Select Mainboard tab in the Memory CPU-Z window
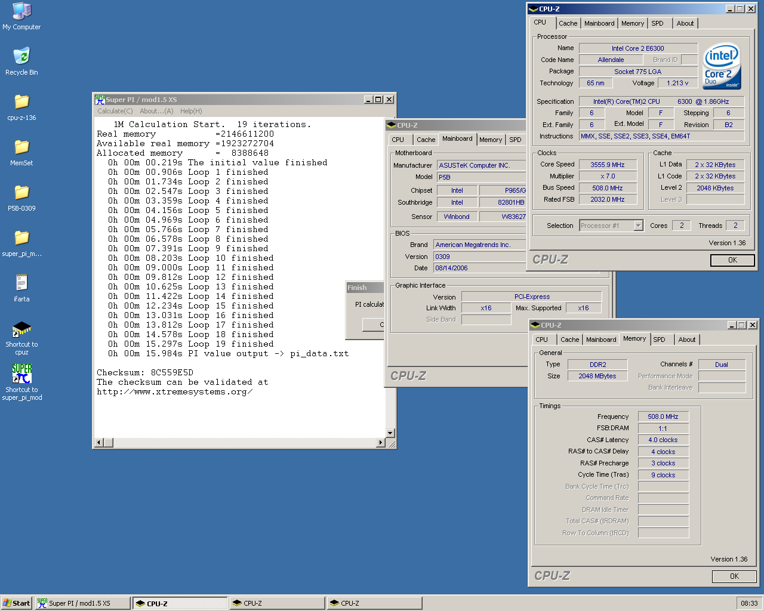 click(601, 340)
